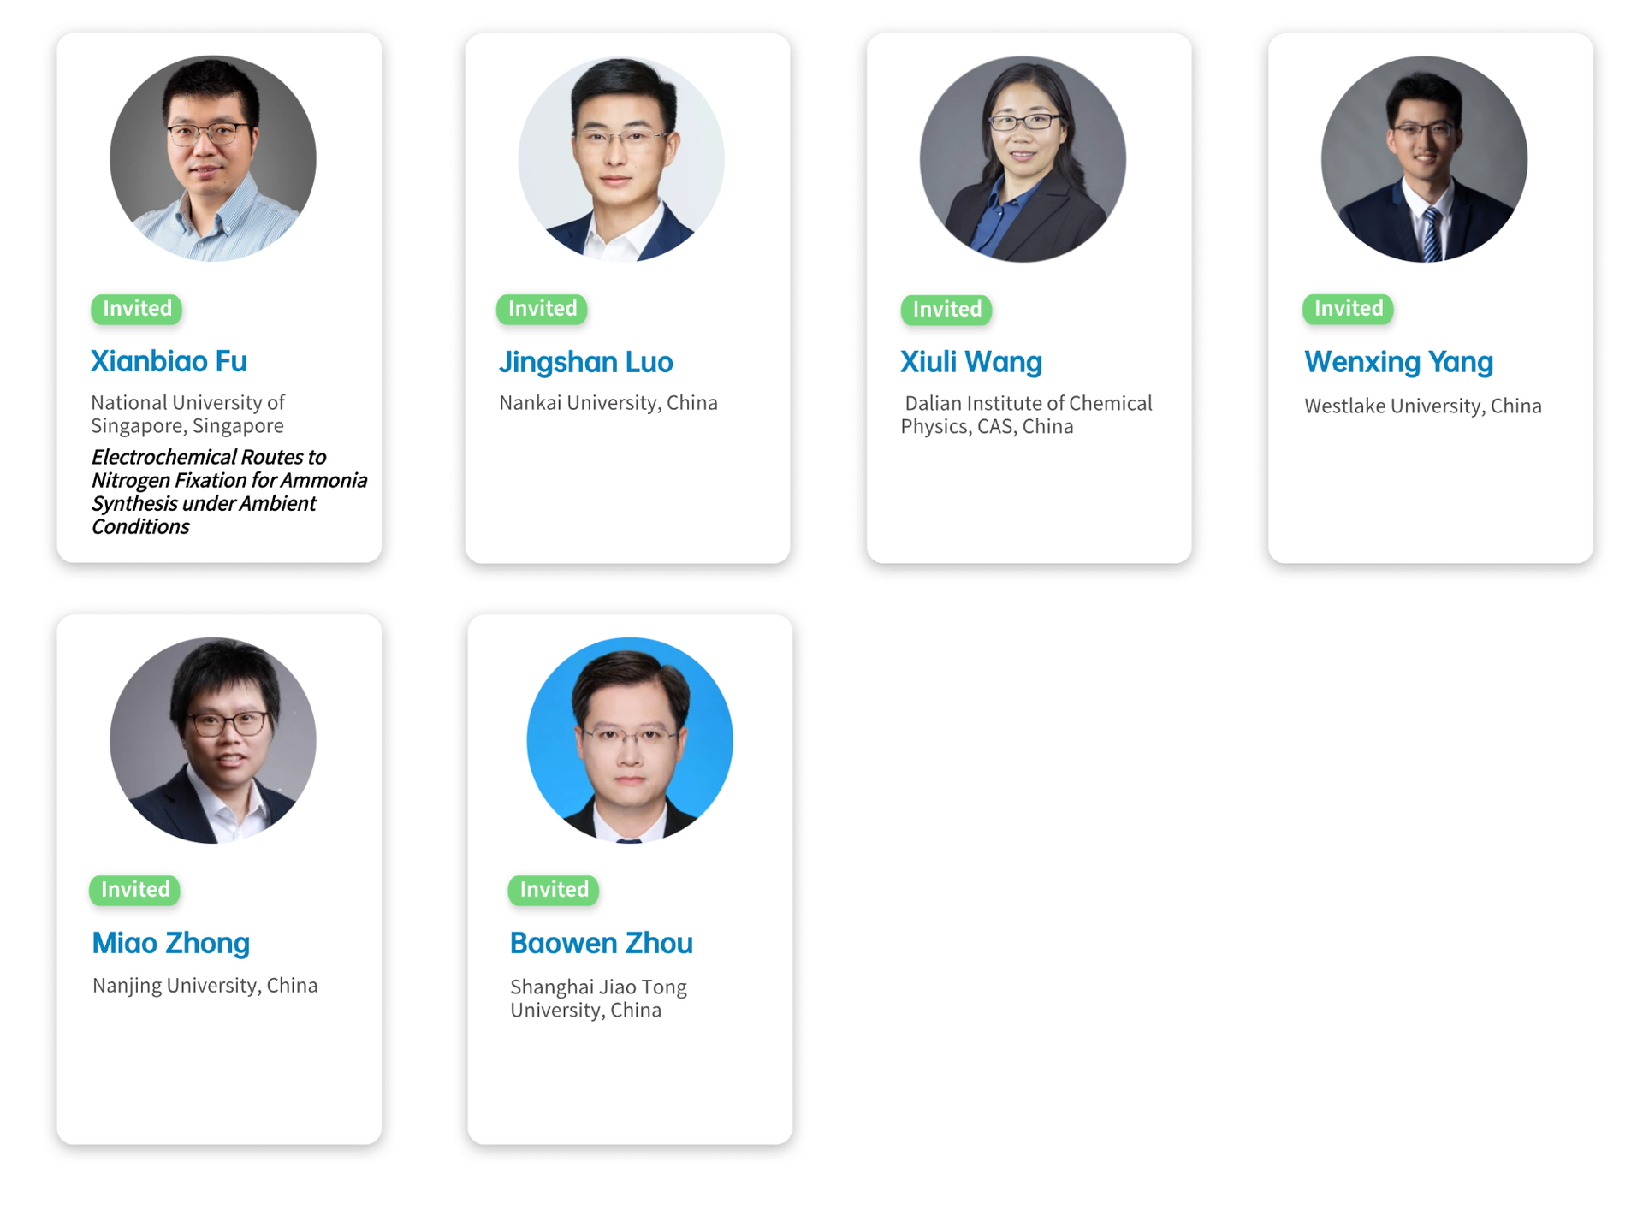Click the Invited badge on Wenxing Yang's card

(1348, 309)
